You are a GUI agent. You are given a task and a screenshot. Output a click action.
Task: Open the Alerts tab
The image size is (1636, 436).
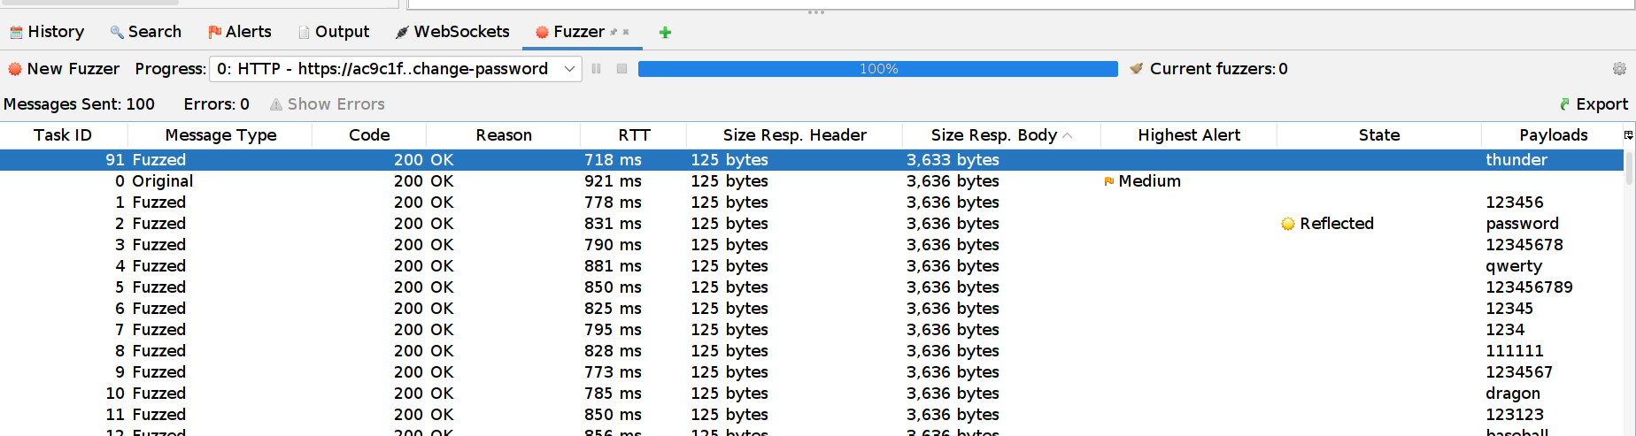click(239, 32)
